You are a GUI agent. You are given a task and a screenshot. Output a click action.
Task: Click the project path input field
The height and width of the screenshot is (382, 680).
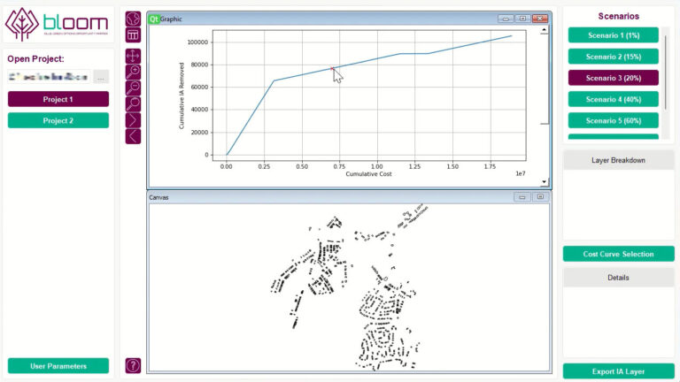pos(49,77)
